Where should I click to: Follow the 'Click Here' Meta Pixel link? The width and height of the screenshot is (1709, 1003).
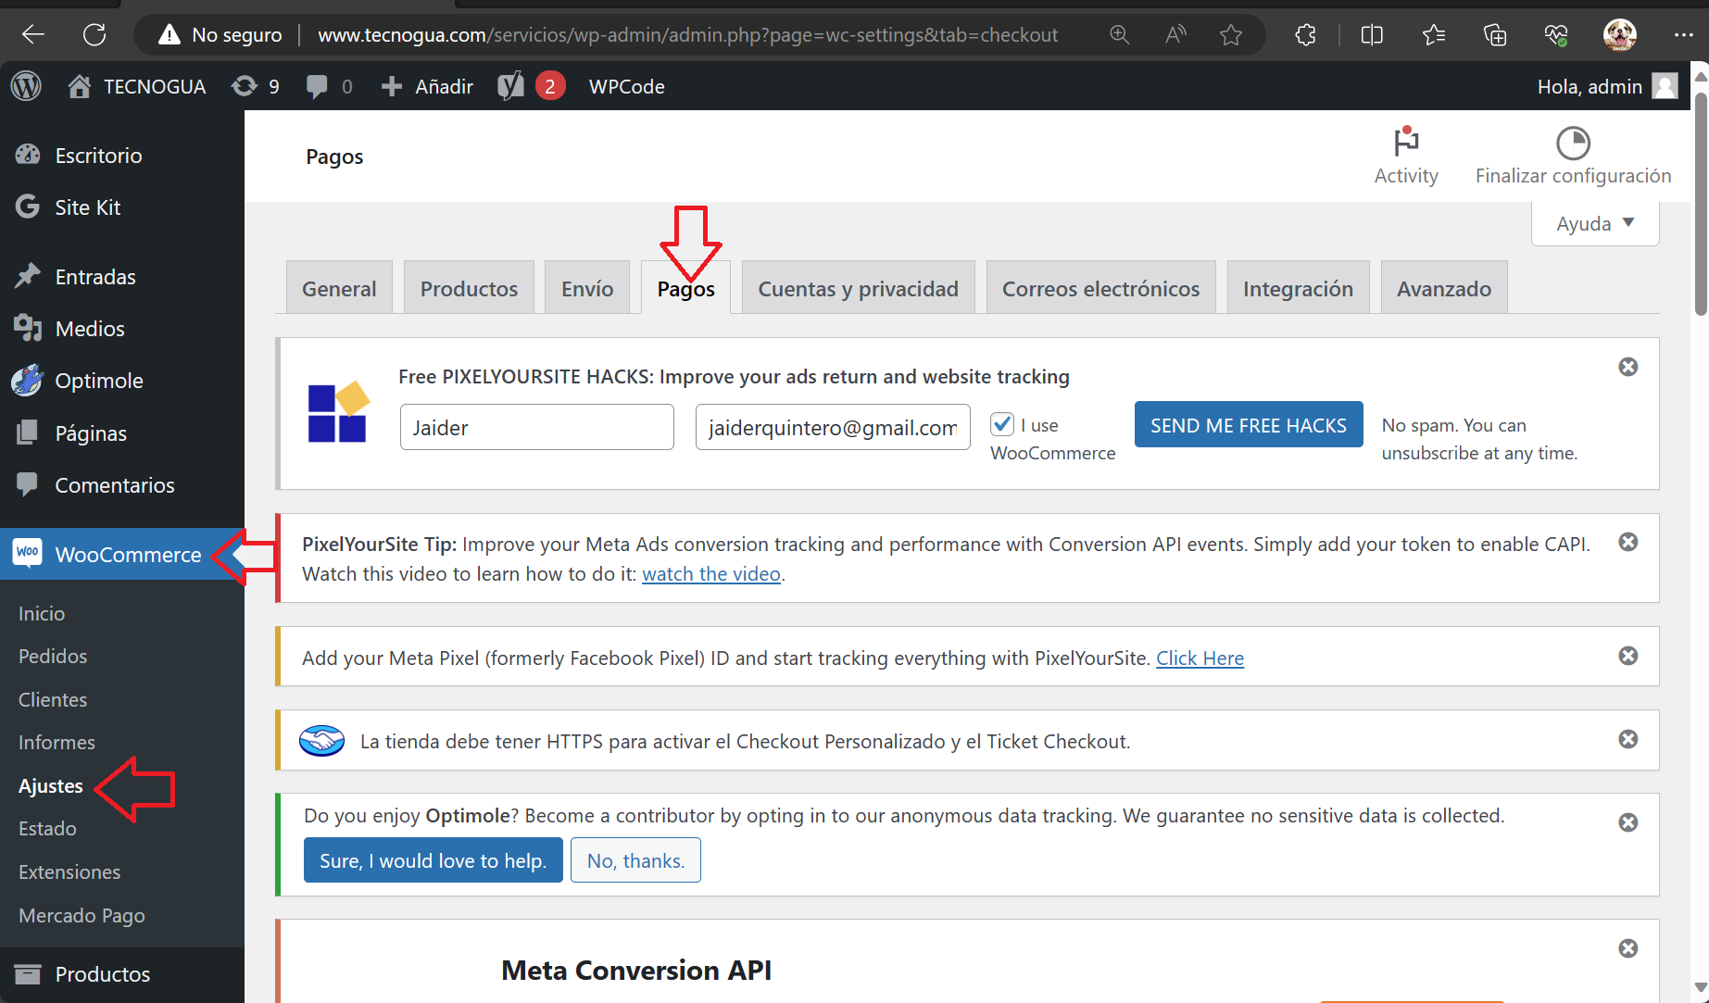coord(1200,658)
